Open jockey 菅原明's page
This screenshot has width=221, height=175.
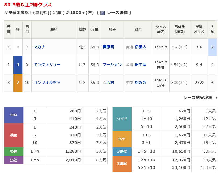[108, 47]
